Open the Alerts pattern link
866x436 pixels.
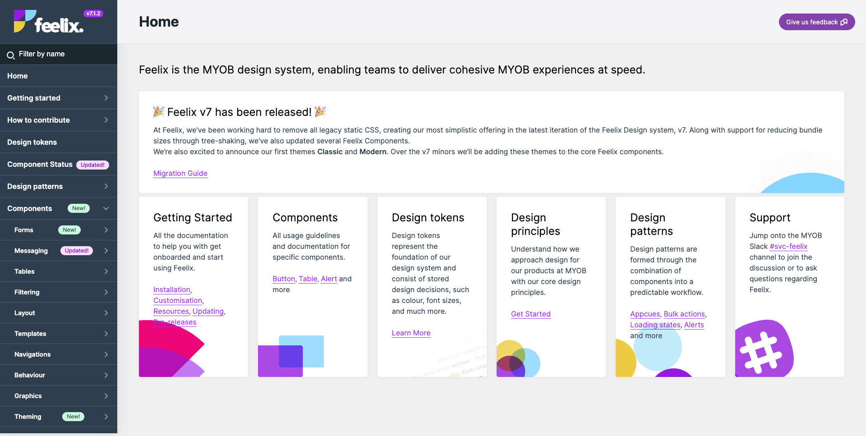(694, 325)
